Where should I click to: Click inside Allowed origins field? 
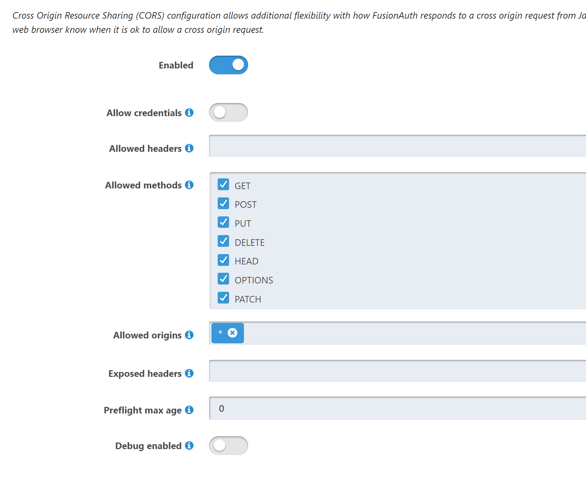tap(415, 333)
